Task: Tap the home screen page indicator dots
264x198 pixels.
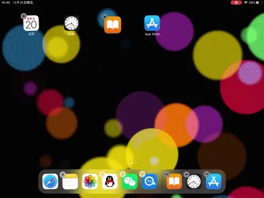Action: 132,163
